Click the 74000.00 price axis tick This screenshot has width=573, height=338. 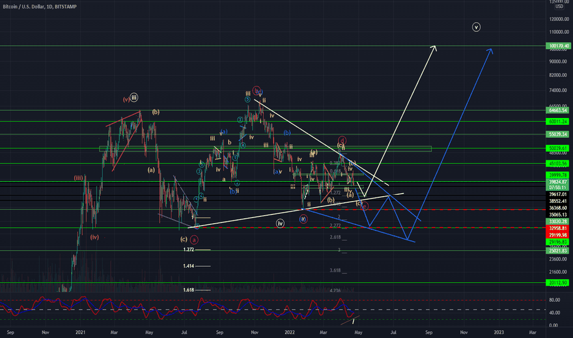pos(559,90)
